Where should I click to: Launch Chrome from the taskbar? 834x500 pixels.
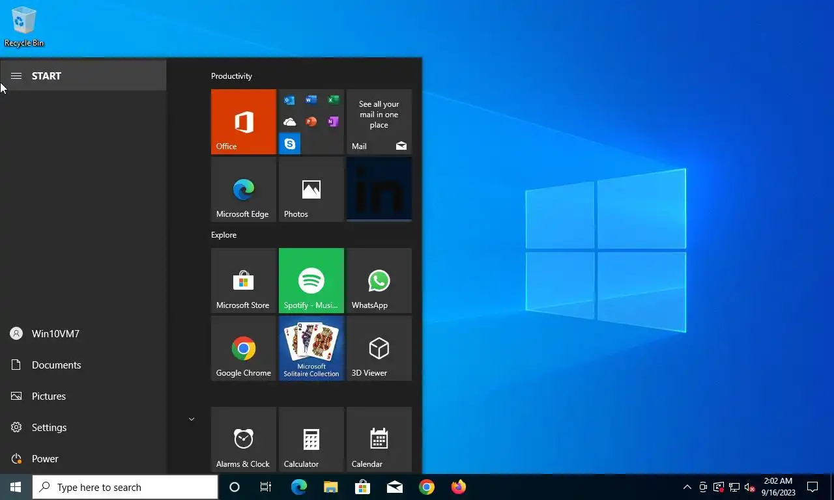[x=427, y=487]
